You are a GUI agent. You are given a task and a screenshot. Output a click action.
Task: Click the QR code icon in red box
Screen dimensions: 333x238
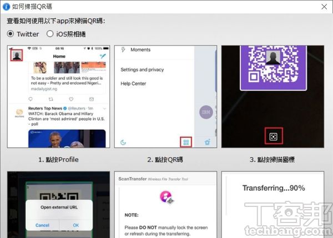186,141
